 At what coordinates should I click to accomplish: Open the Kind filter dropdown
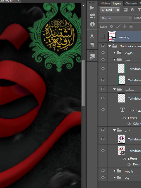point(110,10)
